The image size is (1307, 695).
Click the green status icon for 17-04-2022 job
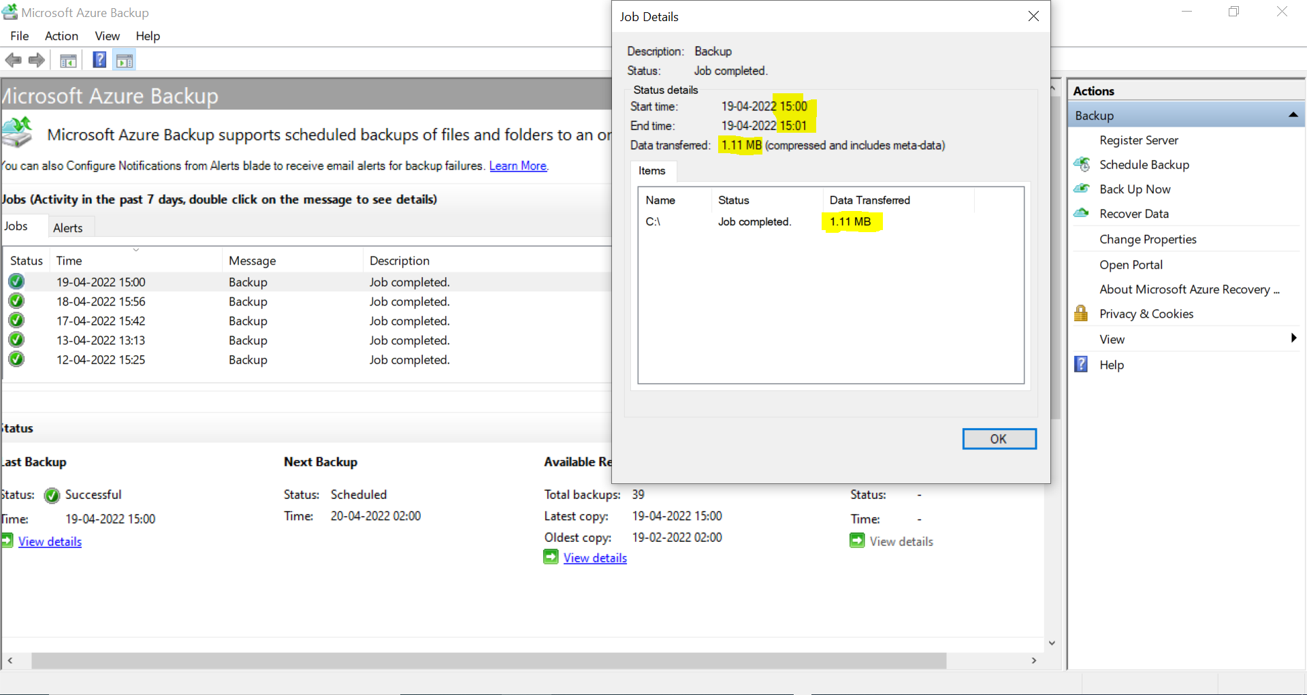click(x=16, y=320)
